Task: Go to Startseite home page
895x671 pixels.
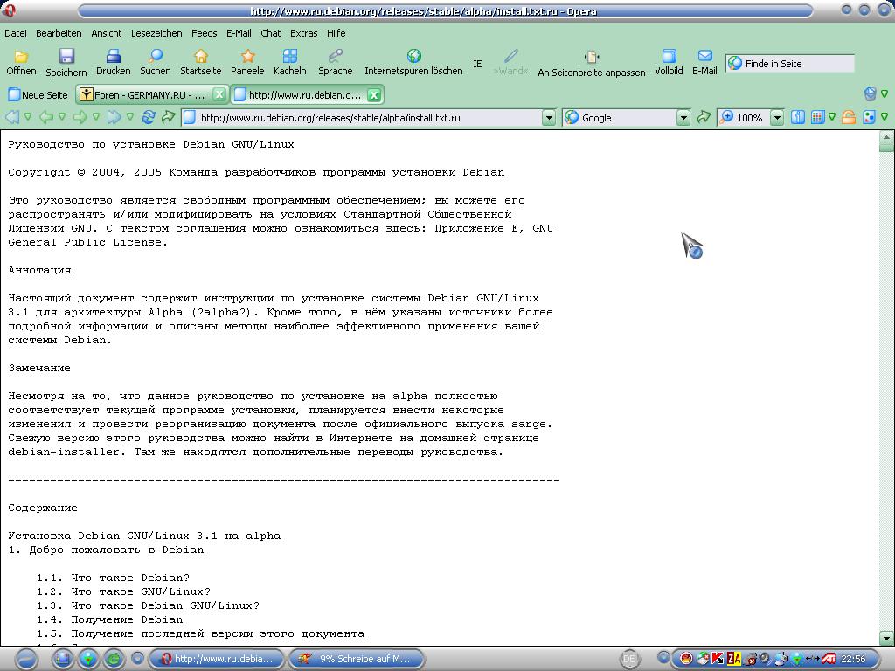Action: (x=201, y=63)
